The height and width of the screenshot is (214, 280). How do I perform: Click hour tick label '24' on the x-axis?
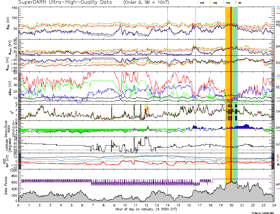tap(274, 205)
